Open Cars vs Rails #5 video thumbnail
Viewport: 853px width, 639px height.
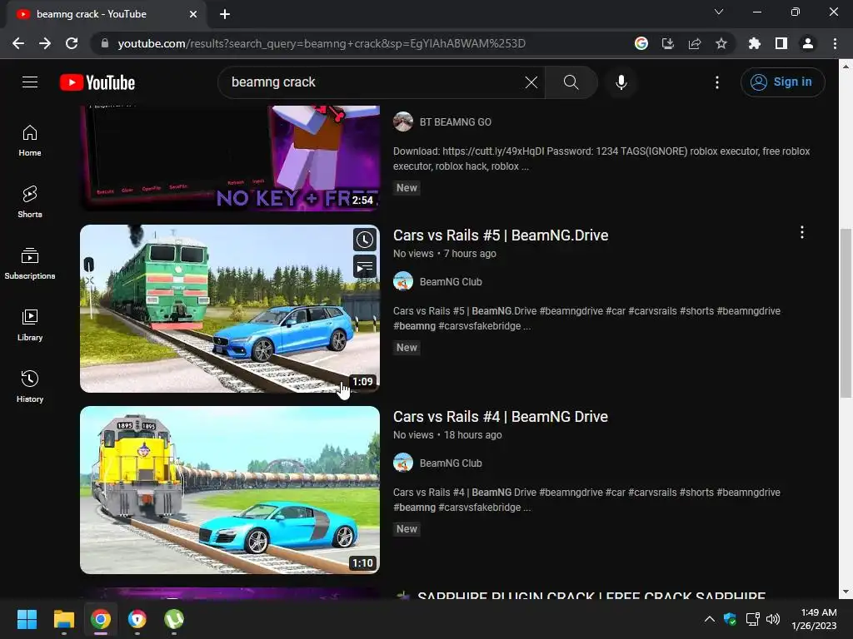(230, 309)
